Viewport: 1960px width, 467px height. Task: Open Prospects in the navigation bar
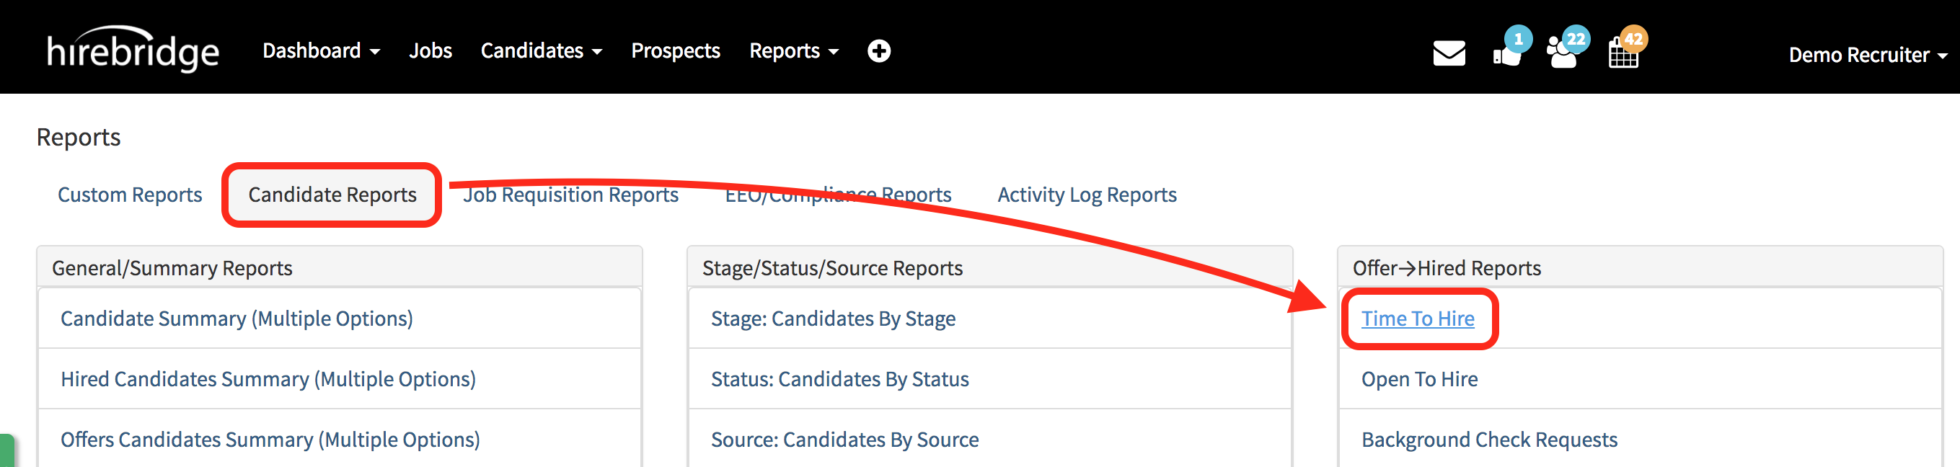675,51
